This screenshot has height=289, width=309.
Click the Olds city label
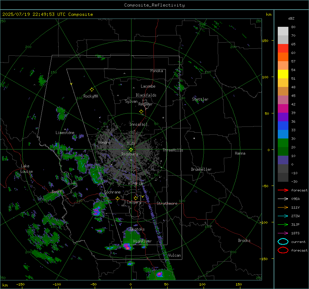[x=131, y=143]
